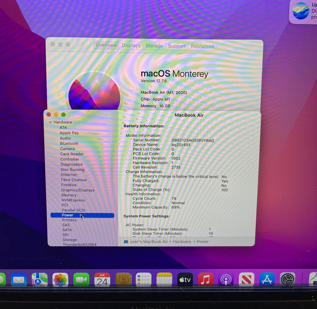Viewport: 317px width, 309px height.
Task: Select Fibre Channel in the sidebar
Action: [x=74, y=180]
